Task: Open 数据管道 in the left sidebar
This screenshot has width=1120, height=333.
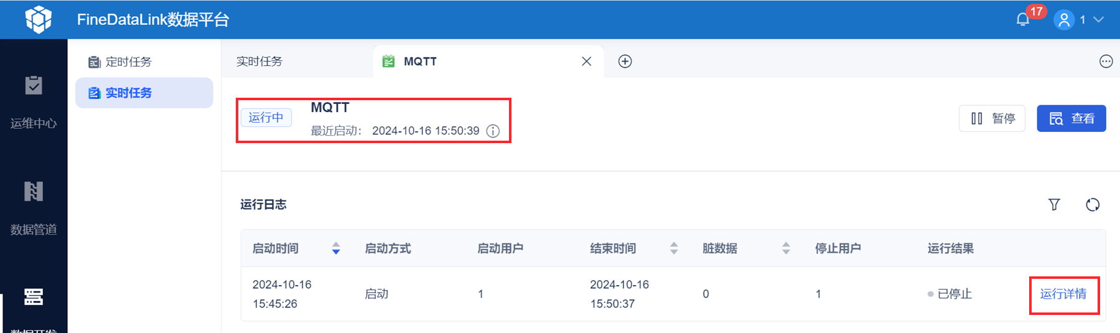Action: [x=34, y=207]
